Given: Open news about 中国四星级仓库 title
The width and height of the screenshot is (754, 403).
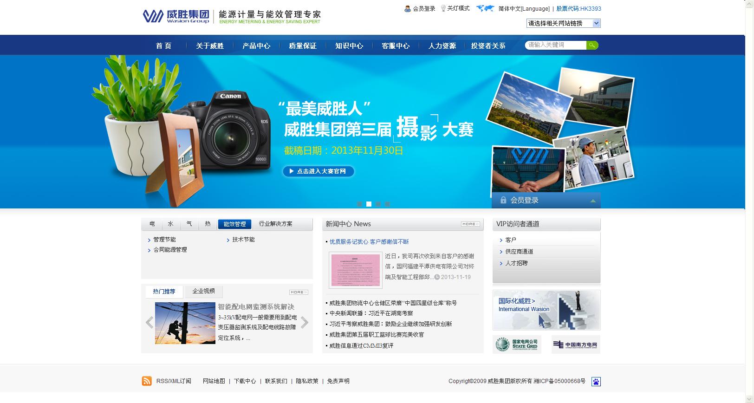Looking at the screenshot, I should click(x=393, y=303).
